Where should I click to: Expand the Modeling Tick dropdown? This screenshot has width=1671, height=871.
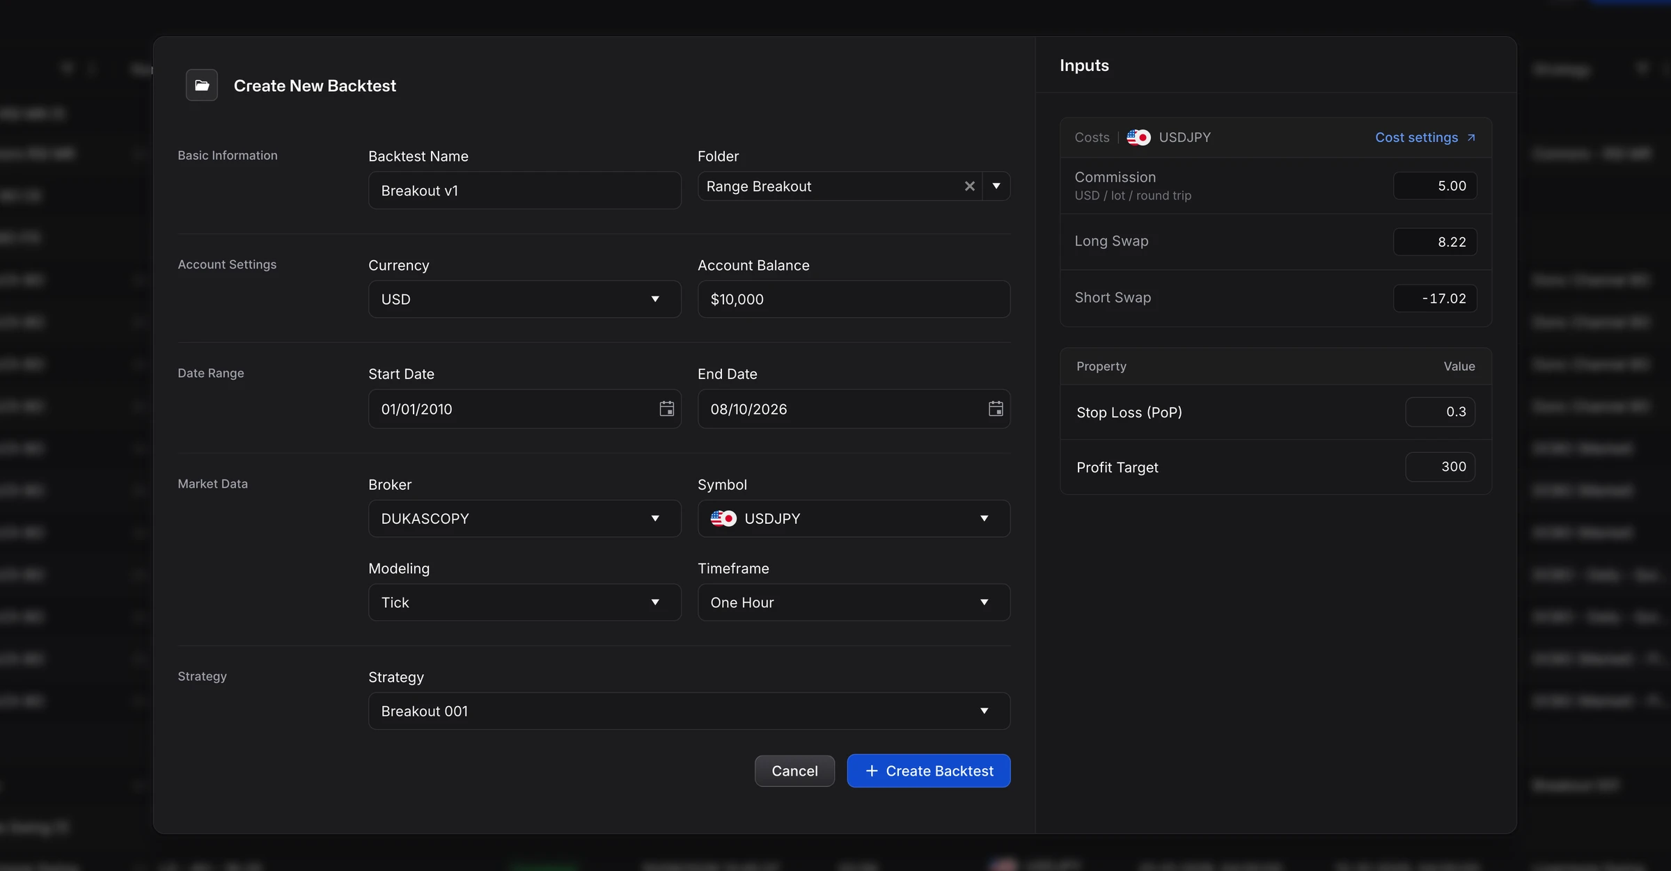coord(524,602)
